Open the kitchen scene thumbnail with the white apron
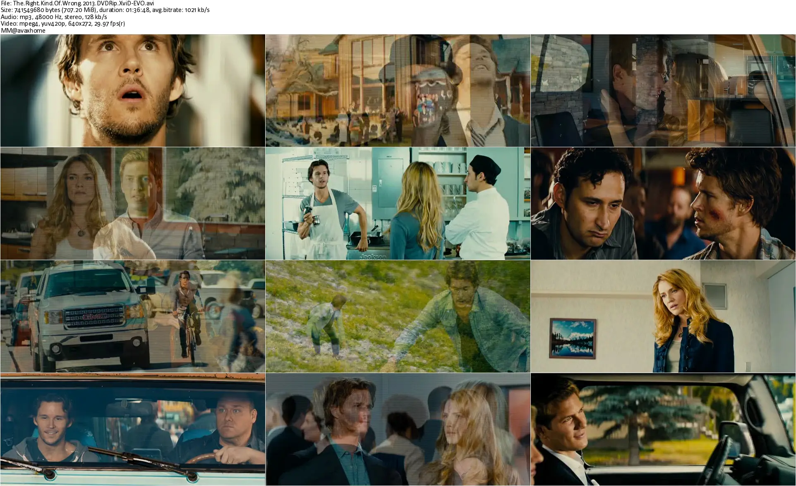This screenshot has width=796, height=486. [x=398, y=203]
